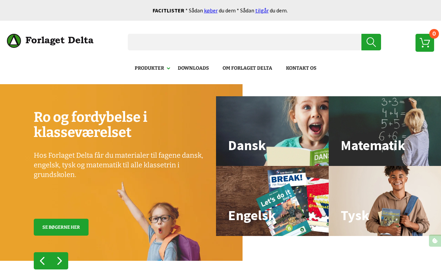Advance carousel with right arrow
This screenshot has width=441, height=276.
click(60, 261)
